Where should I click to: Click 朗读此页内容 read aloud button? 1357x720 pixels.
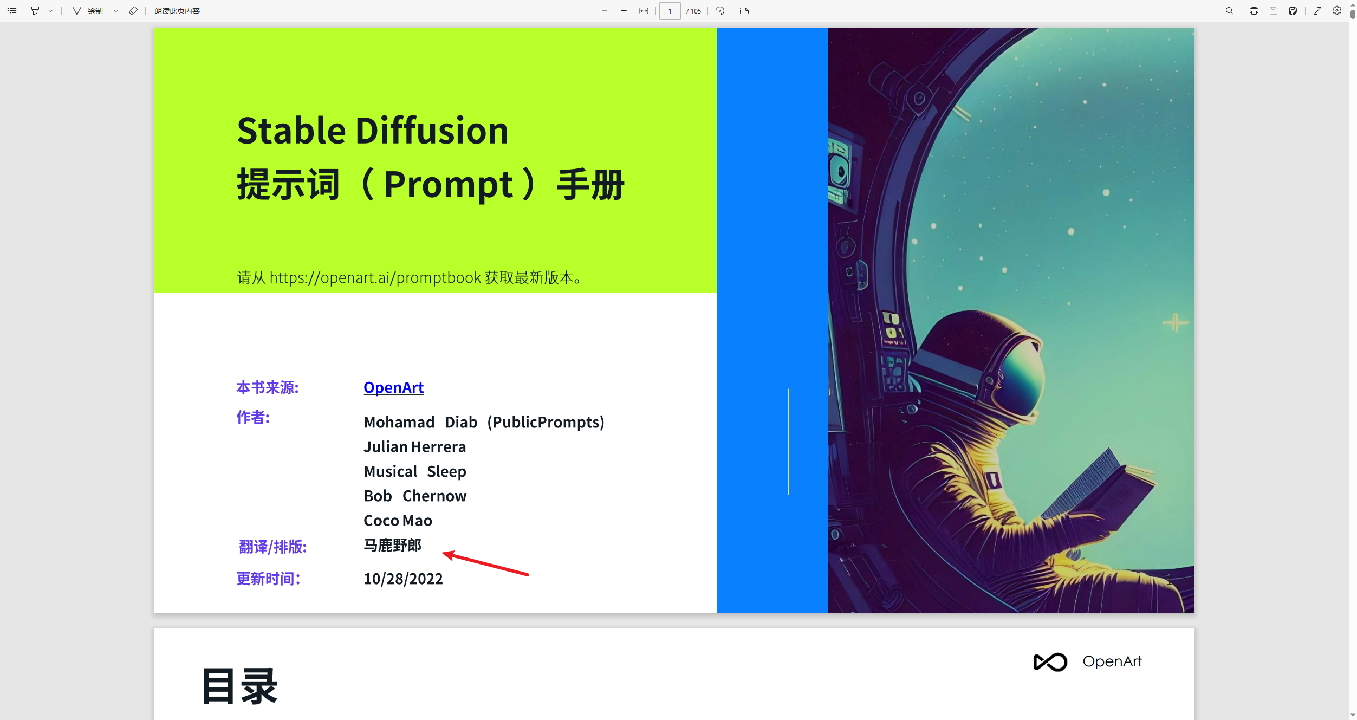177,11
